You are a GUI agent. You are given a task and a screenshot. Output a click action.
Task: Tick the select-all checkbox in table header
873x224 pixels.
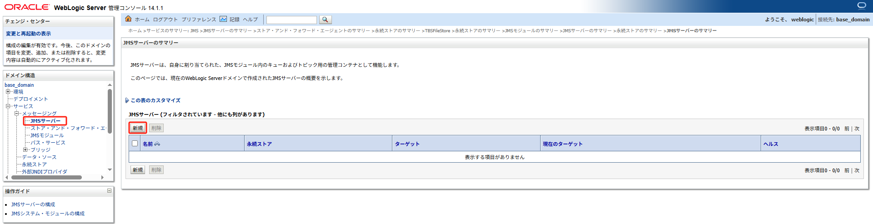135,144
